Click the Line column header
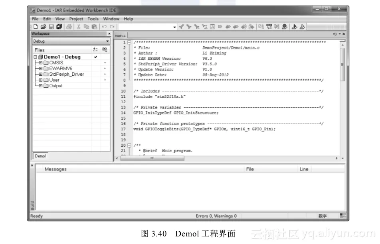Viewport: 380px width, 244px height. (x=304, y=169)
